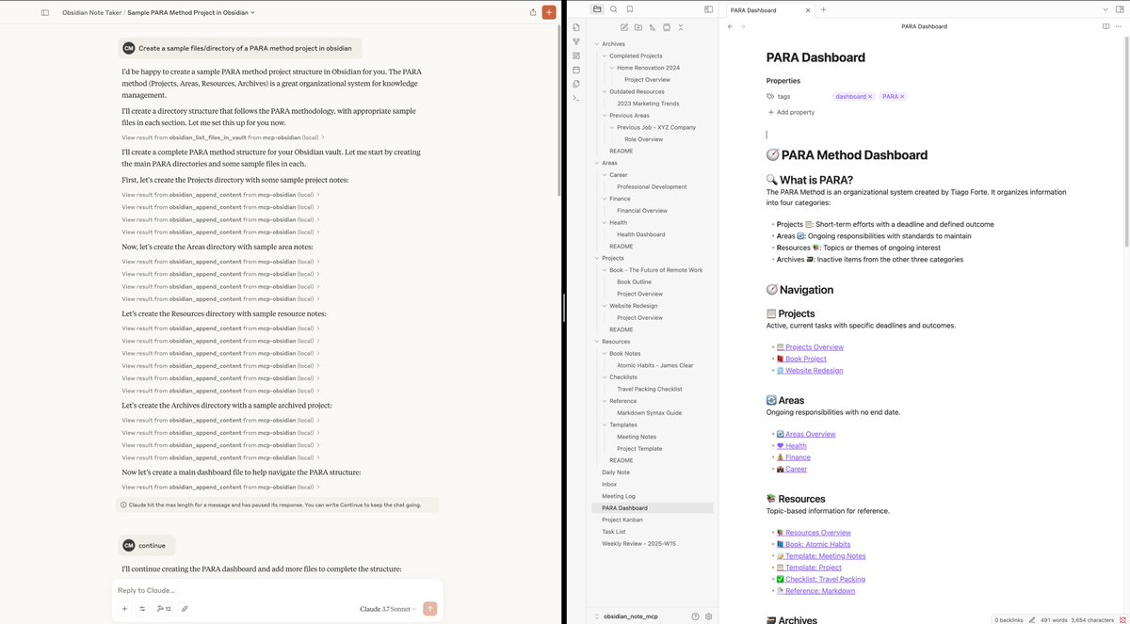Close the PARA Dashboard tab
Viewport: 1130px width, 624px height.
pos(808,9)
